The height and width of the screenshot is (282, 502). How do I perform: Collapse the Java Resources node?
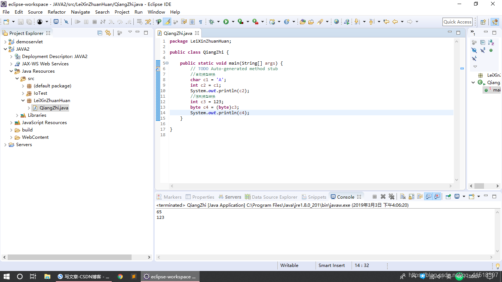[11, 71]
